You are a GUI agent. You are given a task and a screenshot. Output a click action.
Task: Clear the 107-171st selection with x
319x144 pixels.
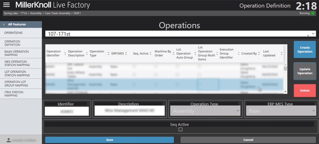coord(308,36)
